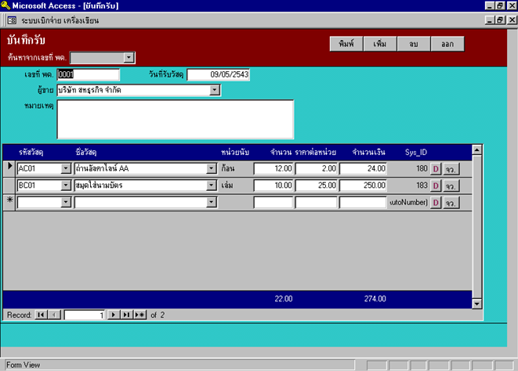Click quantity field 12.00

click(273, 168)
